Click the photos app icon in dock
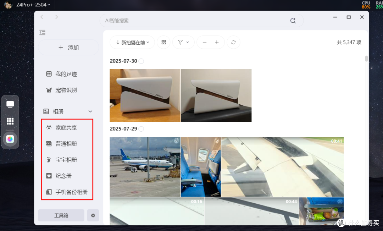The image size is (383, 231). (x=10, y=139)
